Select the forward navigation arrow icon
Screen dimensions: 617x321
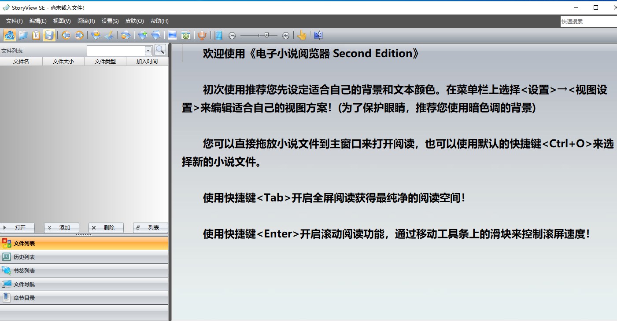tap(80, 35)
